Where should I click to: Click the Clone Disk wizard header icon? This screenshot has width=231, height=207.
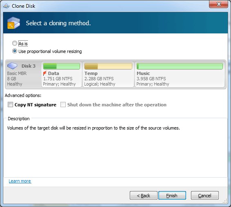(13, 23)
